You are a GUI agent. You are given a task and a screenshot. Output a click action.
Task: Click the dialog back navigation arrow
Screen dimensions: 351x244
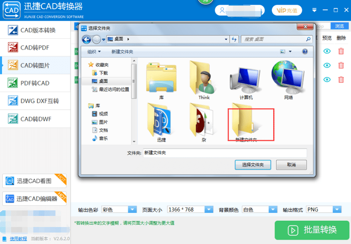(x=87, y=40)
